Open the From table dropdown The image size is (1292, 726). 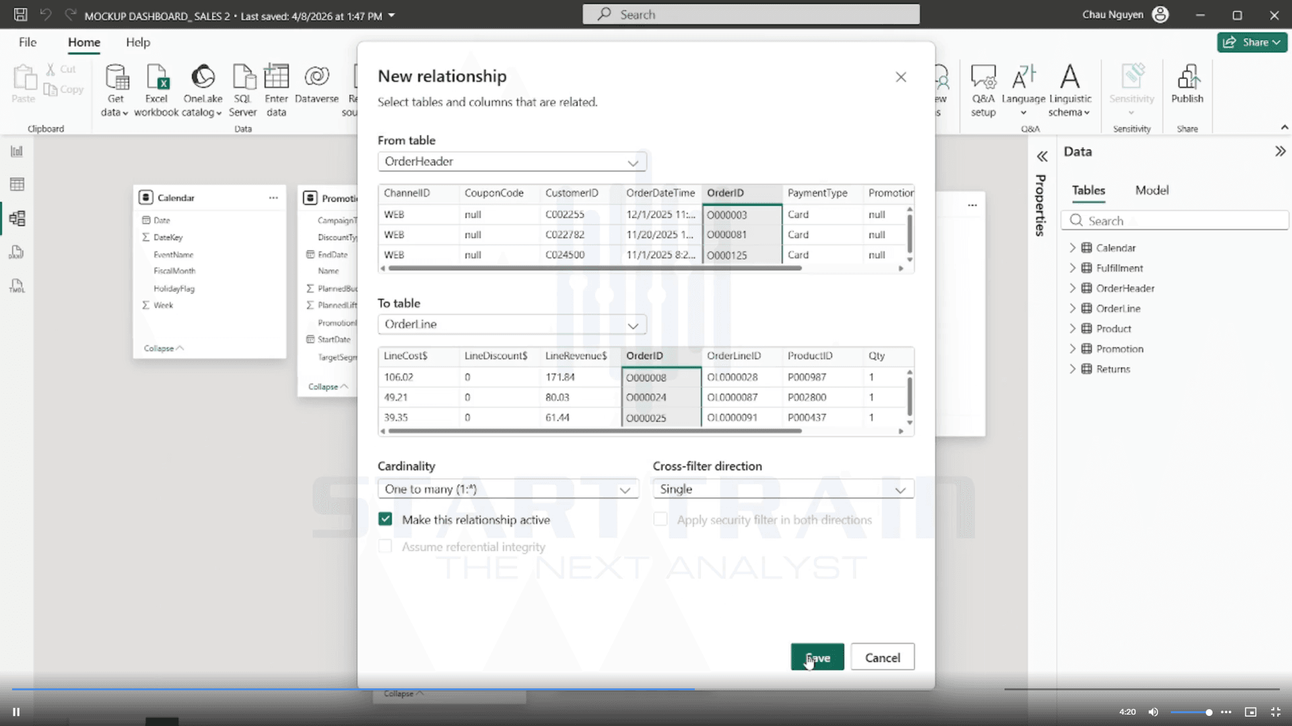[512, 161]
